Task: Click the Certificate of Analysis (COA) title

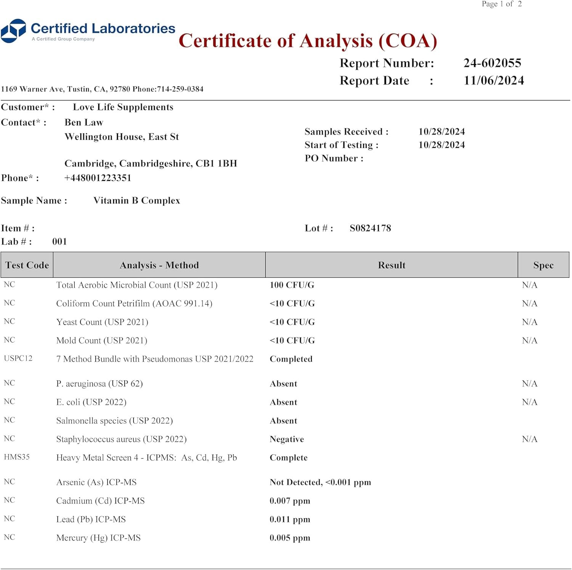Action: click(308, 41)
